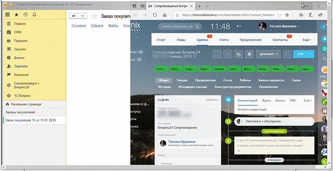Switch to Сделки tab in CRM menu

202,39
